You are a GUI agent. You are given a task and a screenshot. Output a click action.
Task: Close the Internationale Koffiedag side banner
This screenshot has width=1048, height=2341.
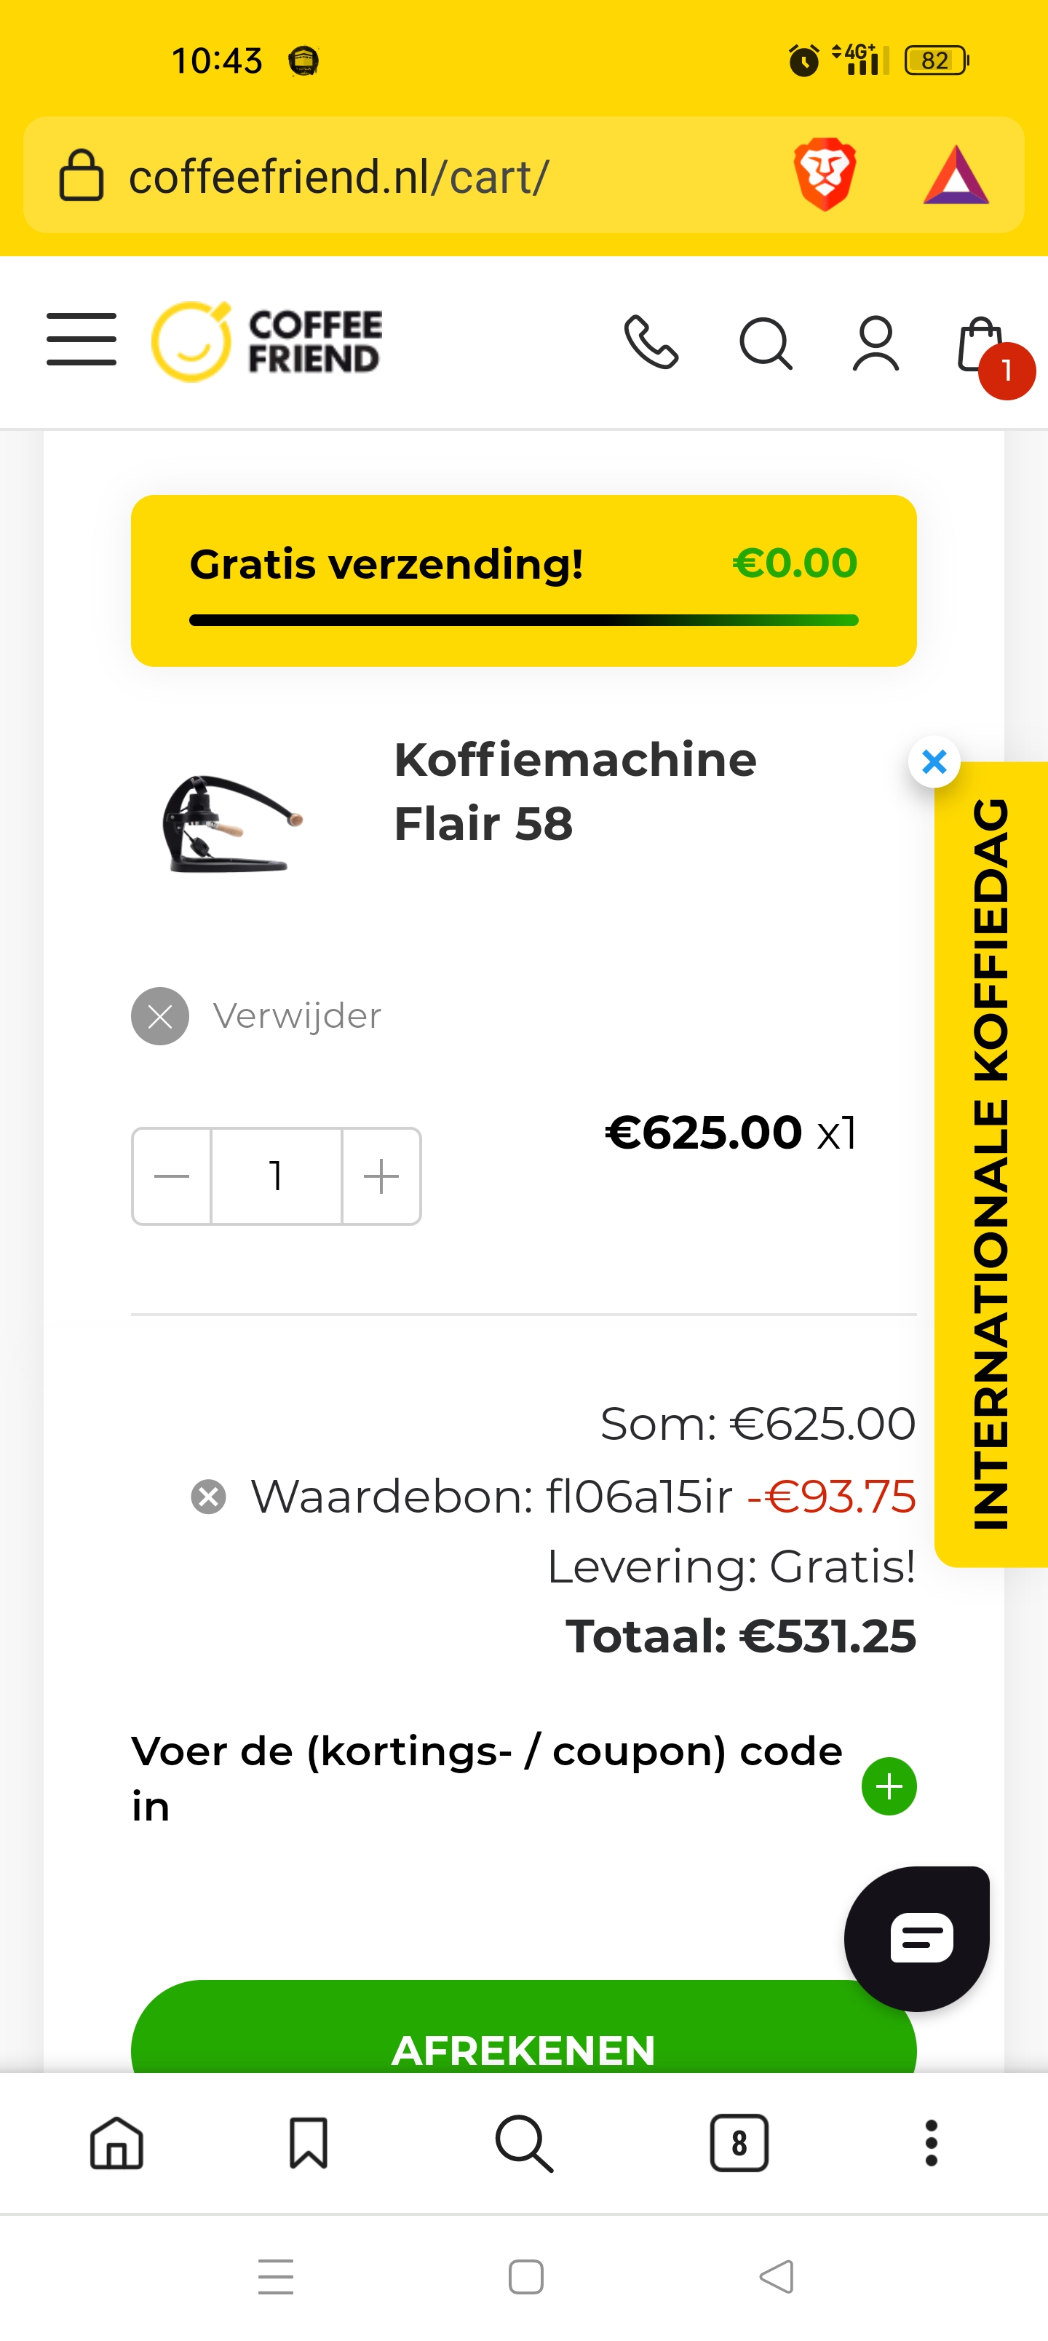point(934,761)
